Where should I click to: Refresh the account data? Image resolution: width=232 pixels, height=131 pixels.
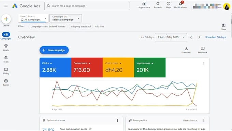[x=158, y=5]
